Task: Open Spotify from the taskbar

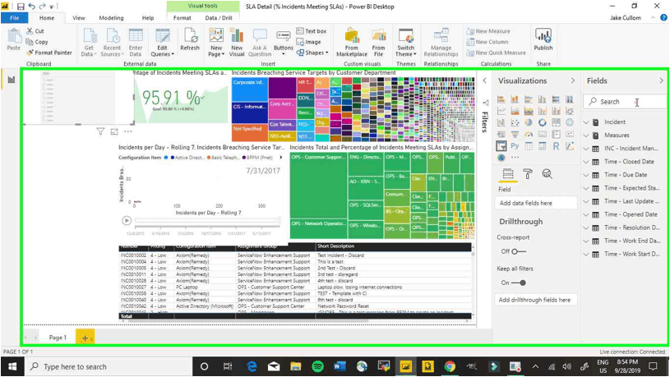Action: coord(317,366)
